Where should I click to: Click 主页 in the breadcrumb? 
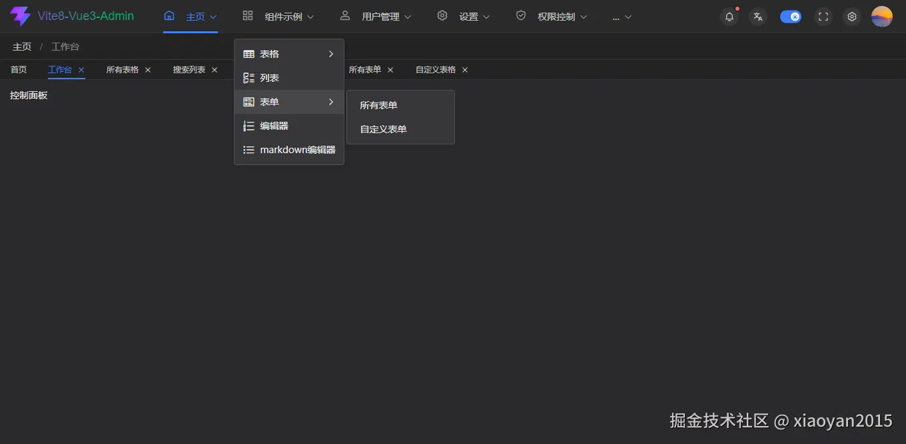tap(22, 47)
